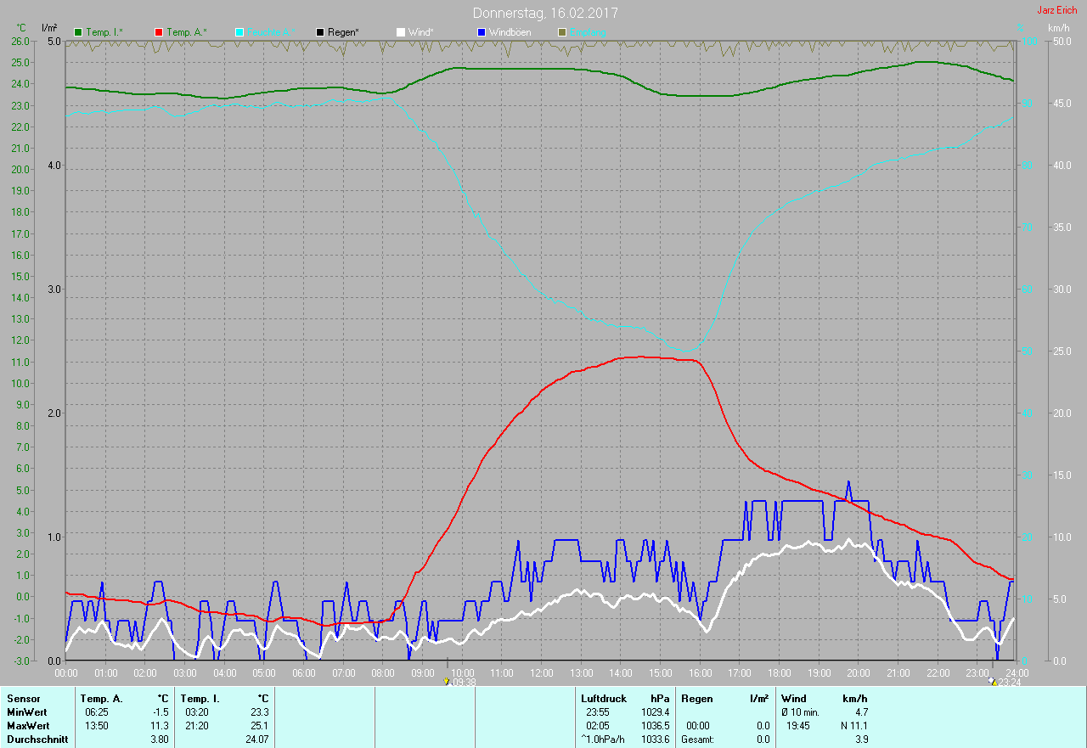Click the '06:00' label on time axis
This screenshot has width=1087, height=748.
(303, 672)
